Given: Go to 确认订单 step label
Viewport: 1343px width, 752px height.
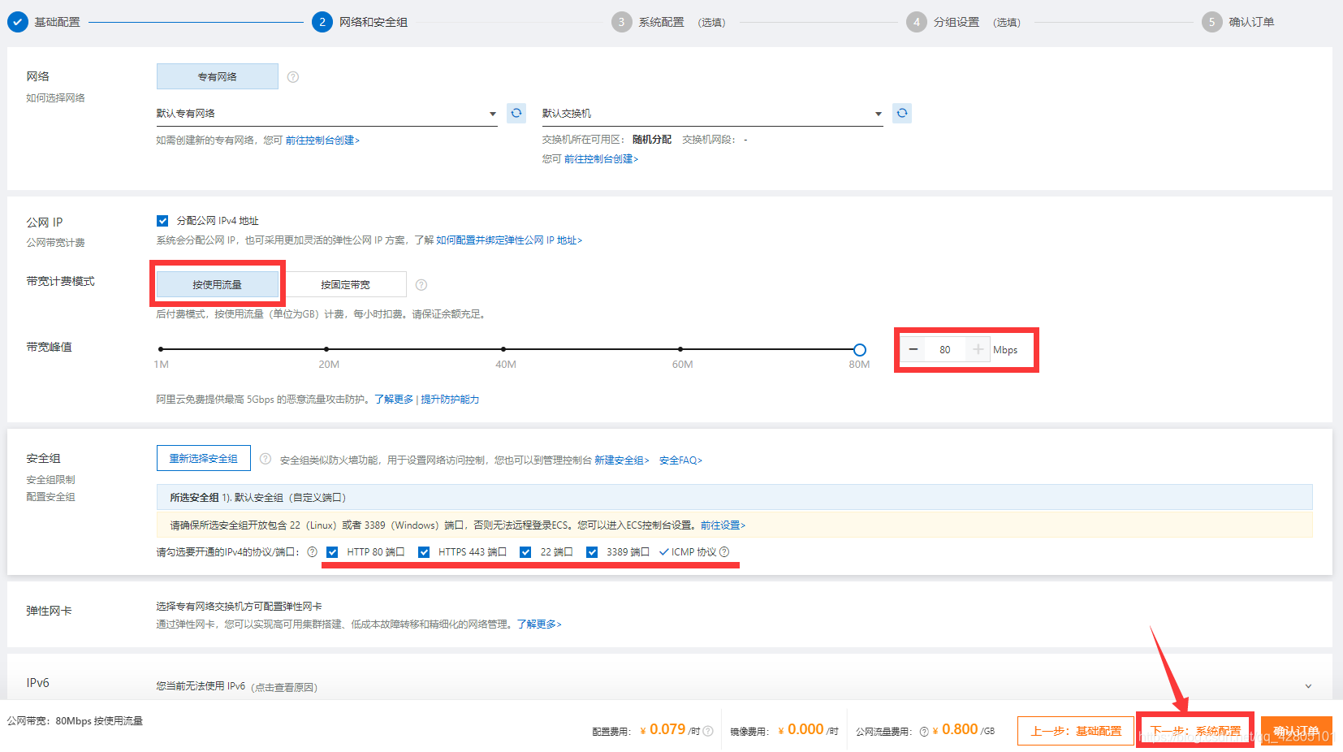Looking at the screenshot, I should (1251, 22).
